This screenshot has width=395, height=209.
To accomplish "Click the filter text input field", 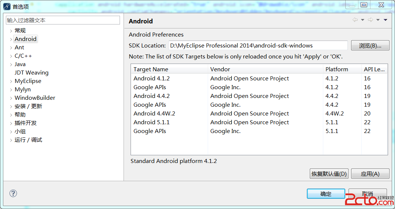I will click(63, 20).
